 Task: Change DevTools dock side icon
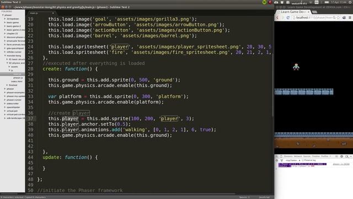click(x=347, y=156)
